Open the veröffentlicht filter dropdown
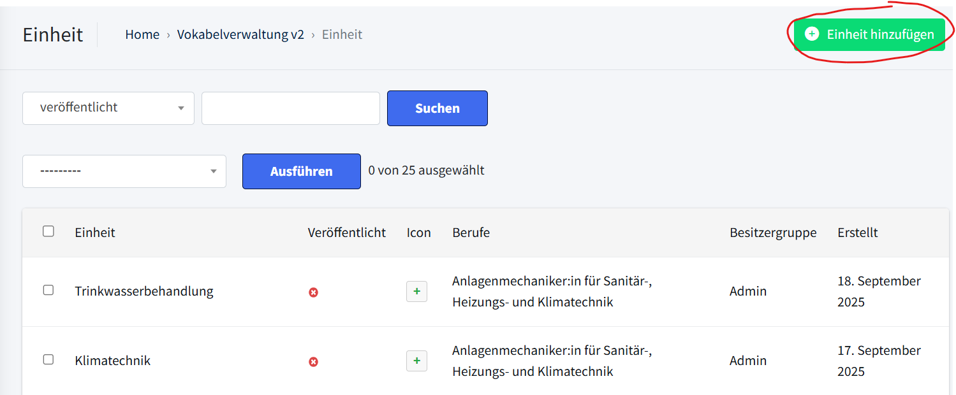 (x=108, y=108)
